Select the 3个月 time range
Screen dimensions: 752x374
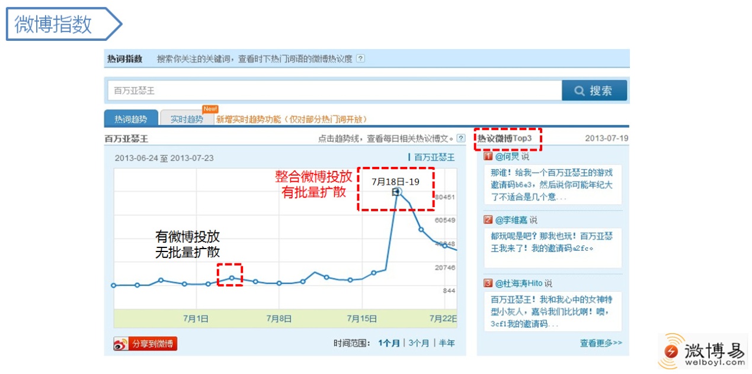418,343
